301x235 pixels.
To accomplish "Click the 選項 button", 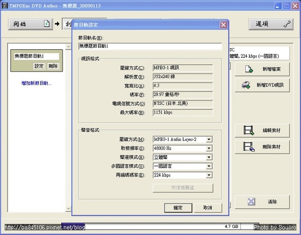I will [x=271, y=24].
